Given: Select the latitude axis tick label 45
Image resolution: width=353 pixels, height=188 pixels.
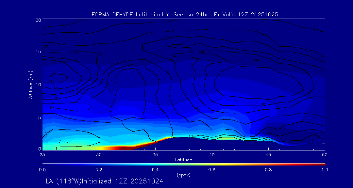Looking at the screenshot, I should coord(268,155).
